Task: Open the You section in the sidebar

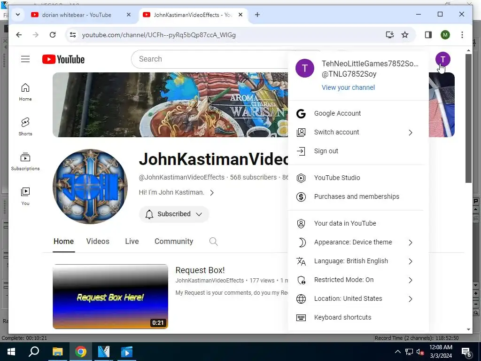Action: (25, 196)
